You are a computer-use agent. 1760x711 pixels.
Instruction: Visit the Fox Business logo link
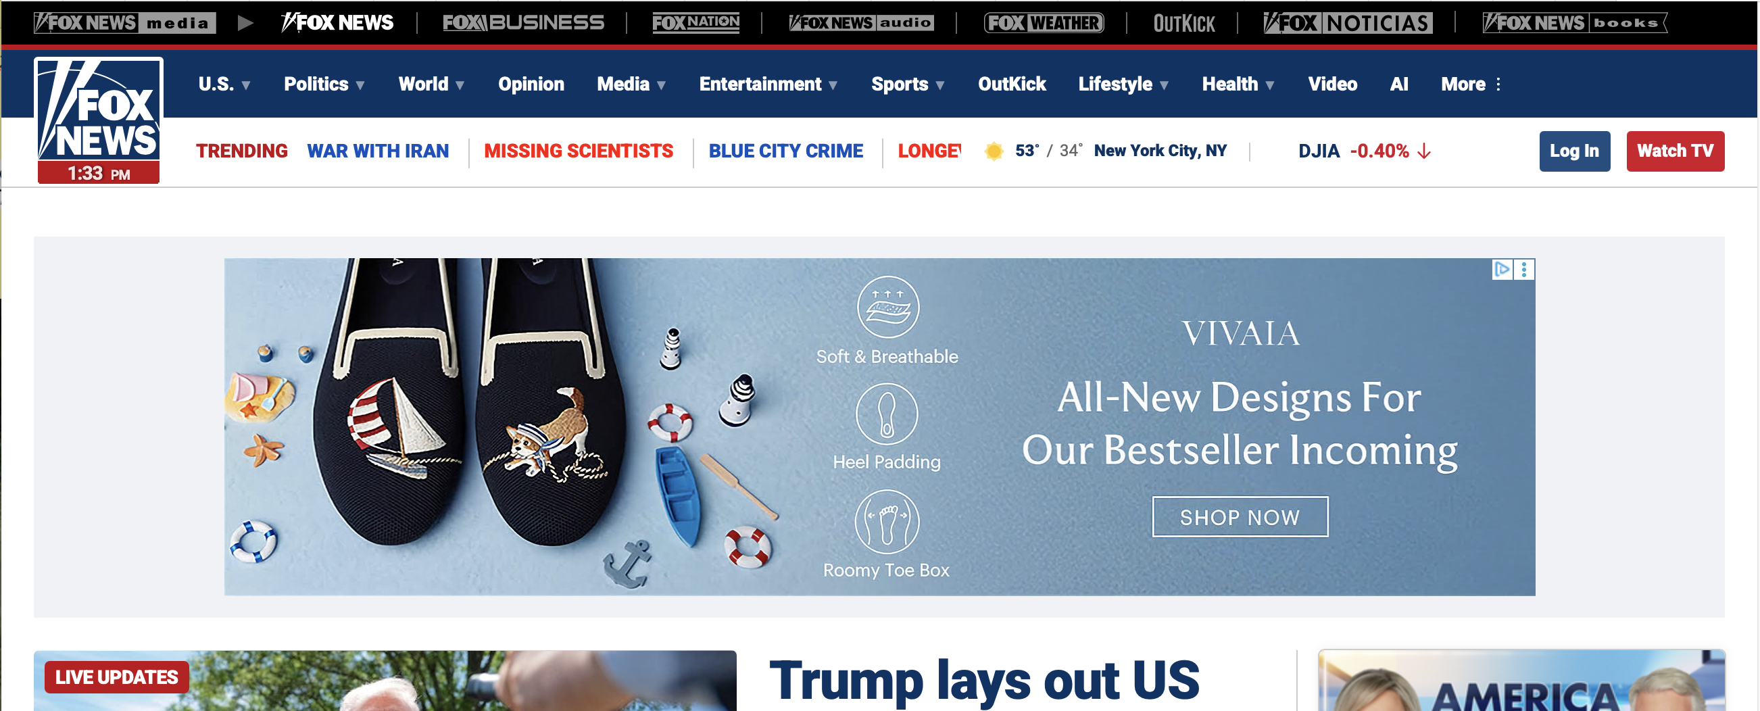523,23
